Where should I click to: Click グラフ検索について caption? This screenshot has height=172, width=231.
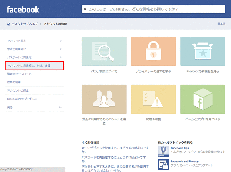[104, 71]
